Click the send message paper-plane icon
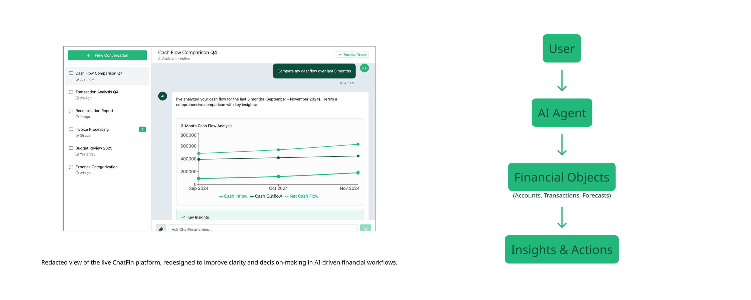This screenshot has width=751, height=300. tap(365, 229)
